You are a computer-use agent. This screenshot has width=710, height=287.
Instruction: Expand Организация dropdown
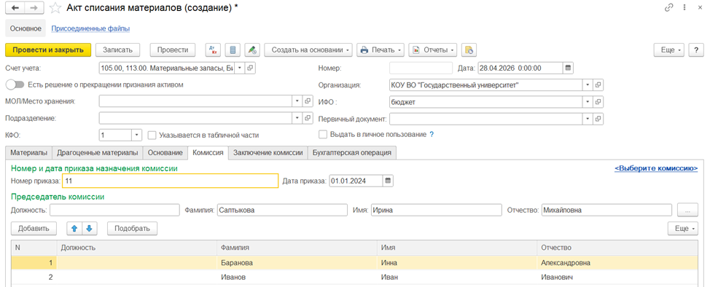pos(588,84)
